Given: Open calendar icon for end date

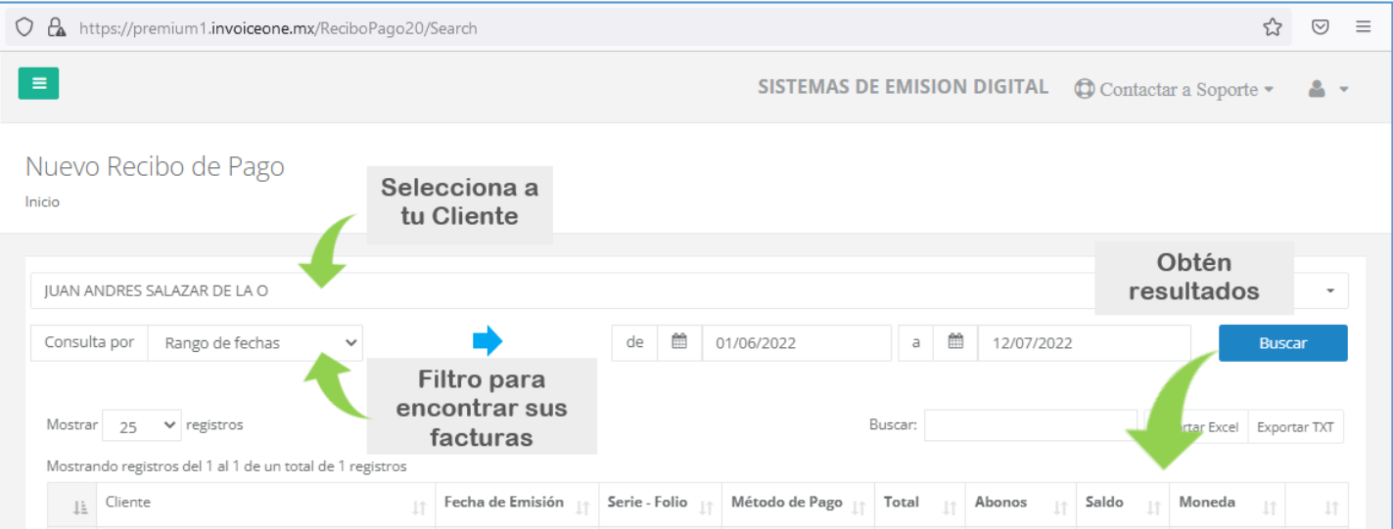Looking at the screenshot, I should pyautogui.click(x=956, y=342).
